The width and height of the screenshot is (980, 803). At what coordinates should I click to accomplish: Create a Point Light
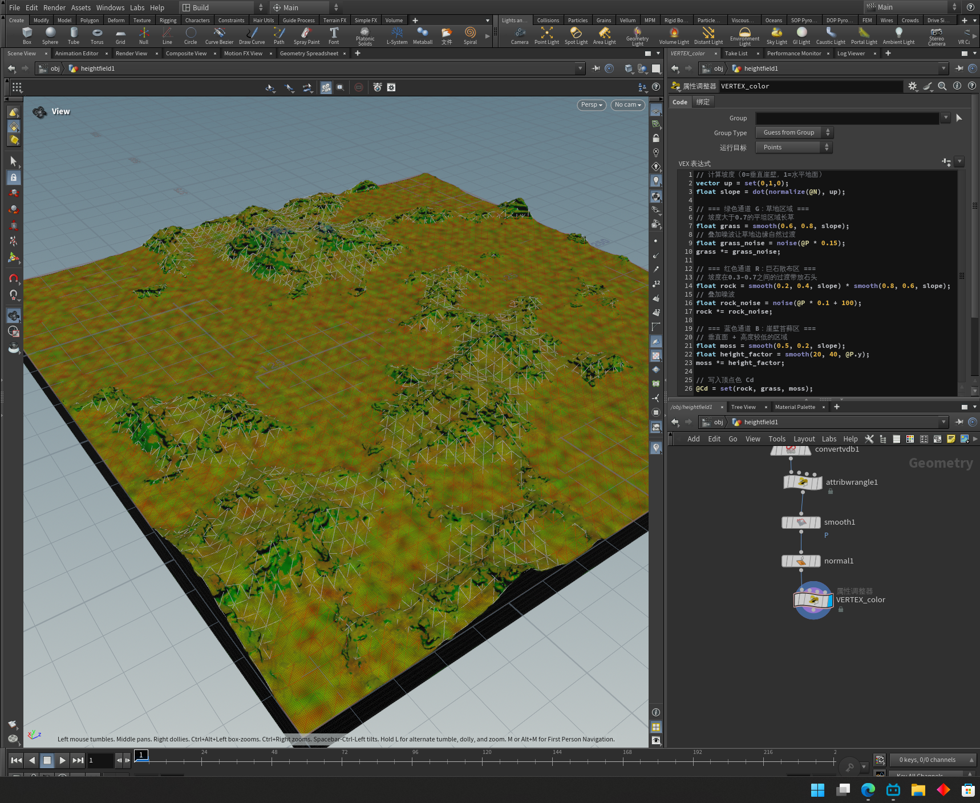[546, 35]
